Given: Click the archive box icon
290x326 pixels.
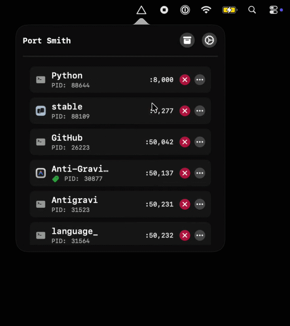Looking at the screenshot, I should point(187,40).
